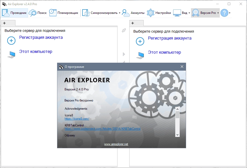Click the AIR EXPLORER heading in dialog
The image size is (247, 168).
(x=87, y=80)
